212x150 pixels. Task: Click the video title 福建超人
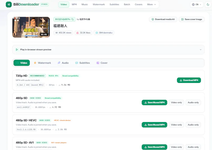[x=60, y=26]
